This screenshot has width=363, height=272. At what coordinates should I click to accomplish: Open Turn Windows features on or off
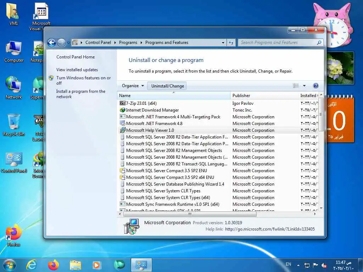tap(83, 80)
